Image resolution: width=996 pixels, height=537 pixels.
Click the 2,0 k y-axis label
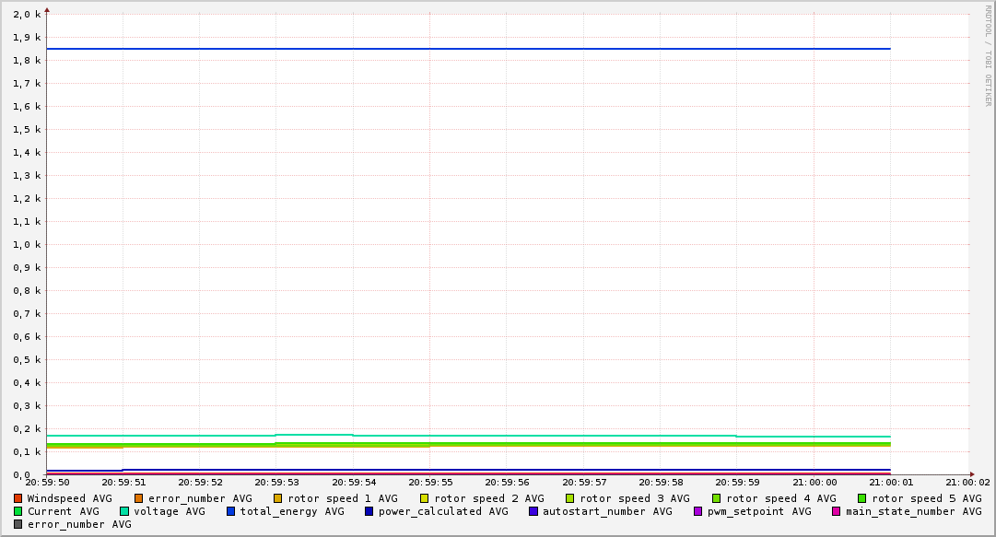[x=28, y=15]
